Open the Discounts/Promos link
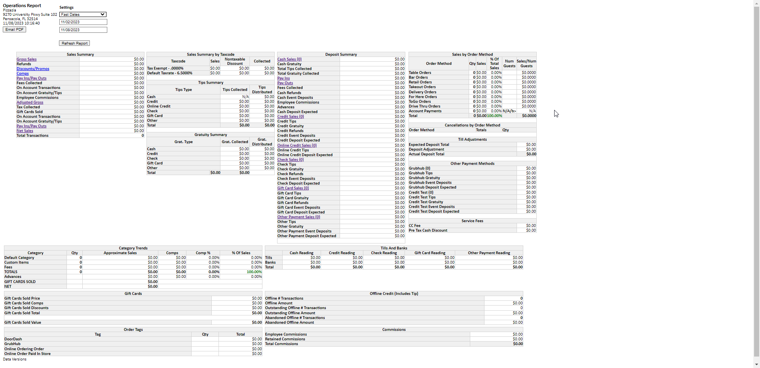 33,69
